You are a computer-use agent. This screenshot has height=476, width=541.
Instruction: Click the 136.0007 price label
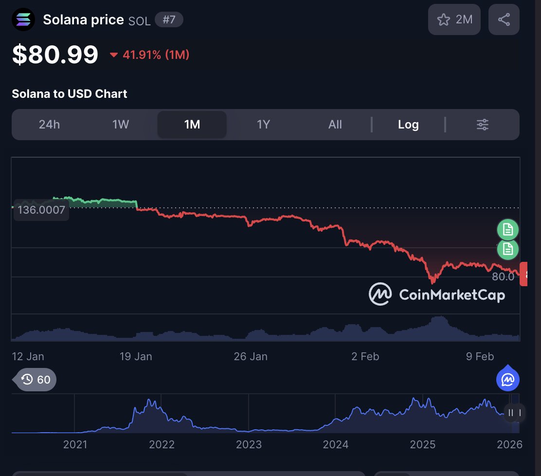[41, 210]
